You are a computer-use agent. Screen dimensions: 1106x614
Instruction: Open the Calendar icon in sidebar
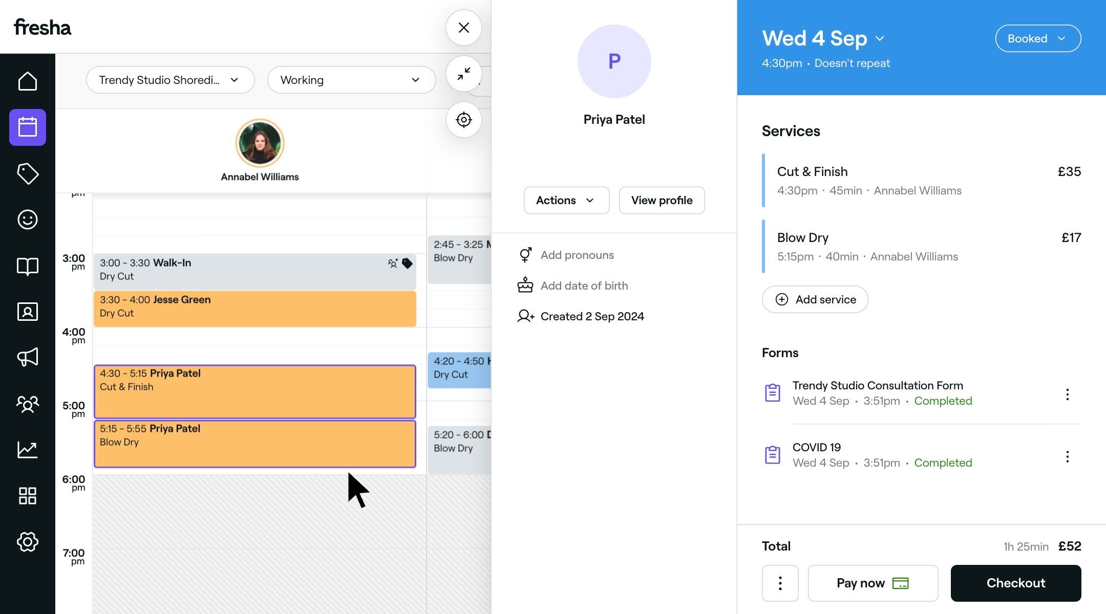point(28,127)
